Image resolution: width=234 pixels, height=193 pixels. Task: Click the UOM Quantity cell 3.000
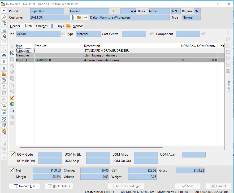[207, 60]
